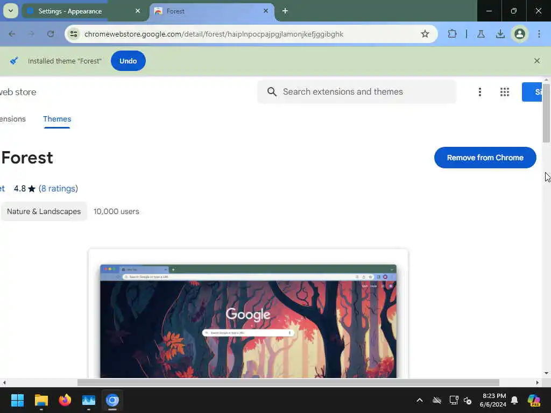Click the scroll down arrow
Image resolution: width=551 pixels, height=413 pixels.
pyautogui.click(x=546, y=373)
